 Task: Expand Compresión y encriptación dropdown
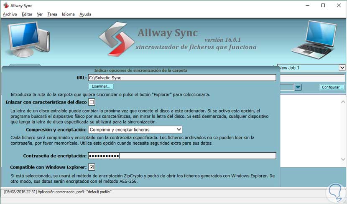coord(135,130)
